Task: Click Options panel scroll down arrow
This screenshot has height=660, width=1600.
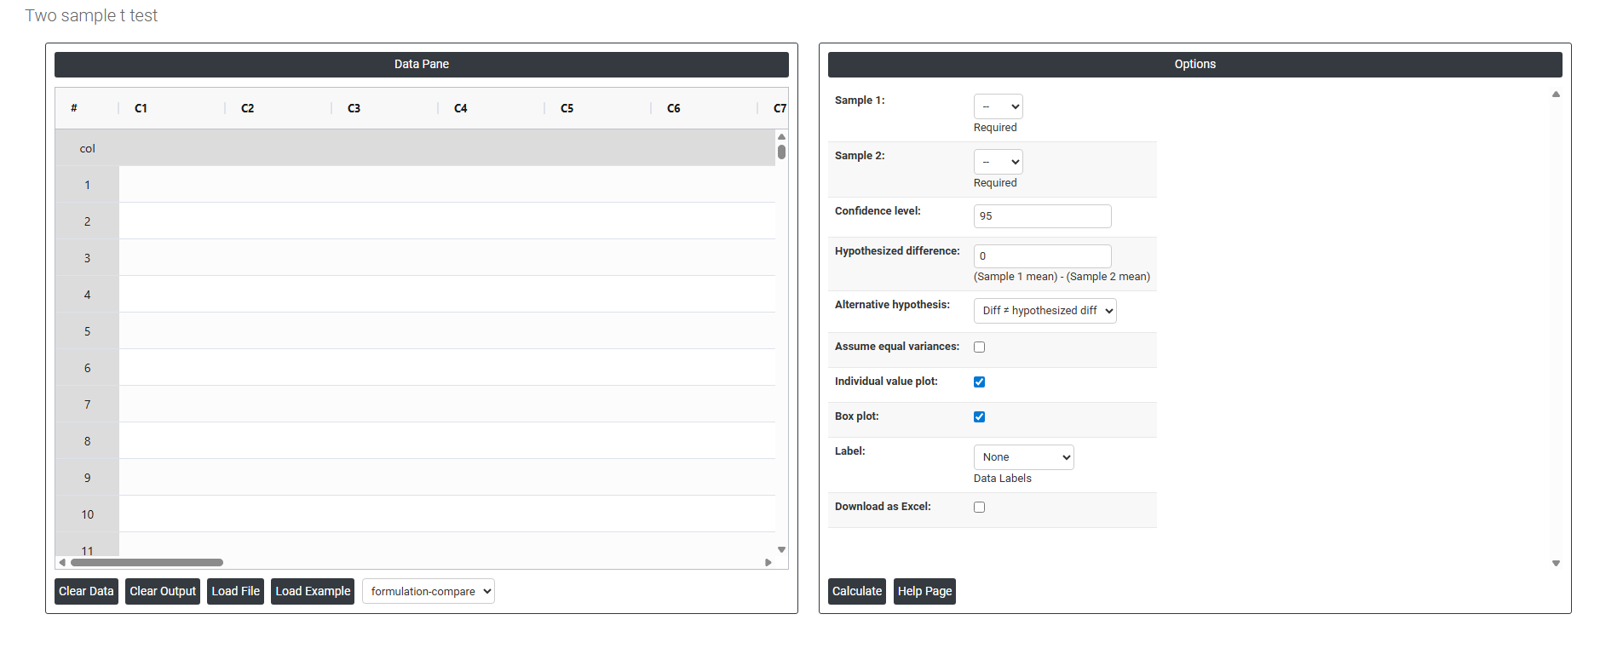Action: coord(1556,564)
